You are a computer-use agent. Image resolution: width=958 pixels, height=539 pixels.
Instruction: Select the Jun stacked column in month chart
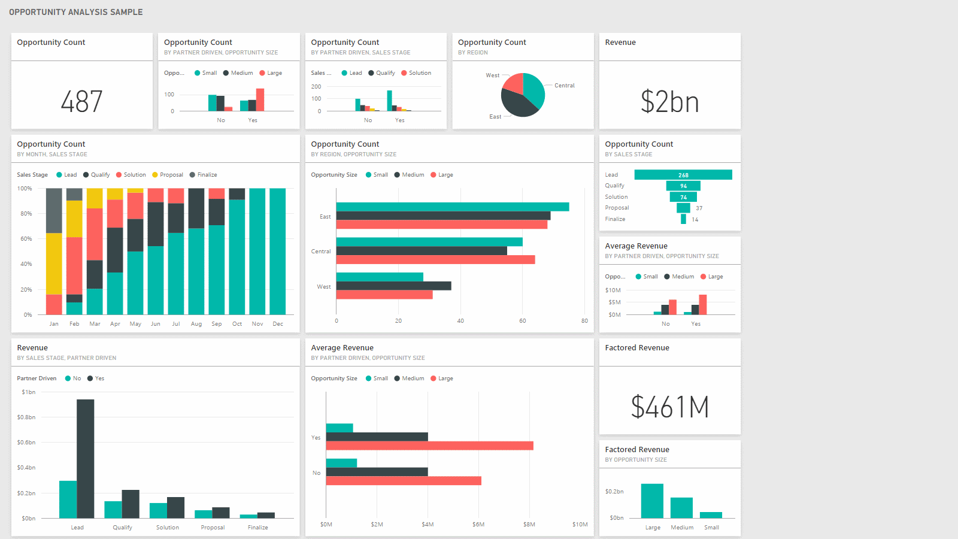click(156, 252)
